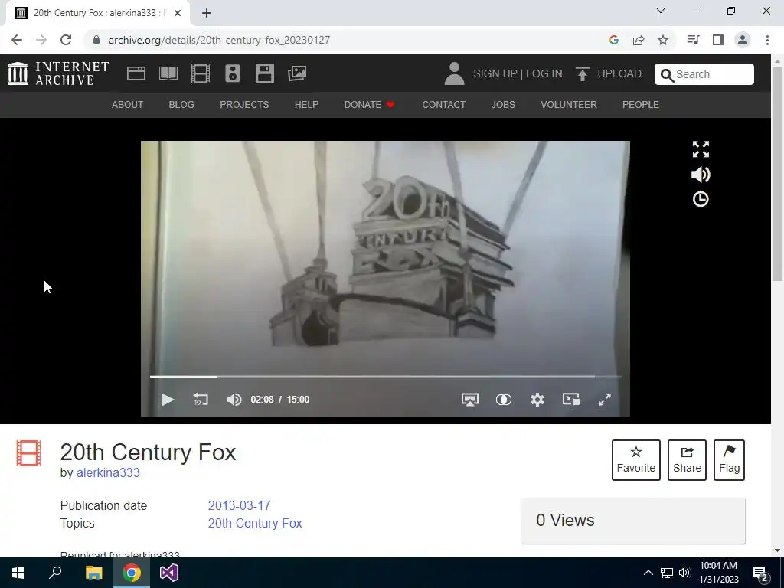Open the notification center icon
The image size is (784, 588).
[760, 574]
